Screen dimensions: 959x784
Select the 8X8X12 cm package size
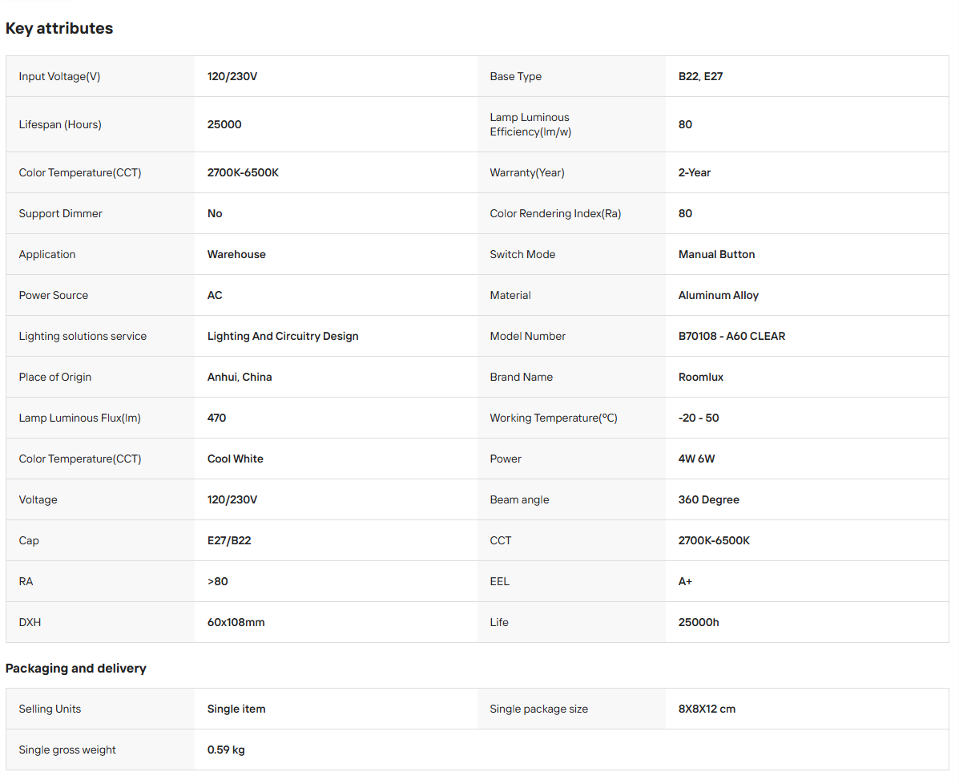tap(707, 709)
